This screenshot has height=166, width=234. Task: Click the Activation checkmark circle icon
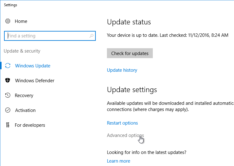coord(8,110)
